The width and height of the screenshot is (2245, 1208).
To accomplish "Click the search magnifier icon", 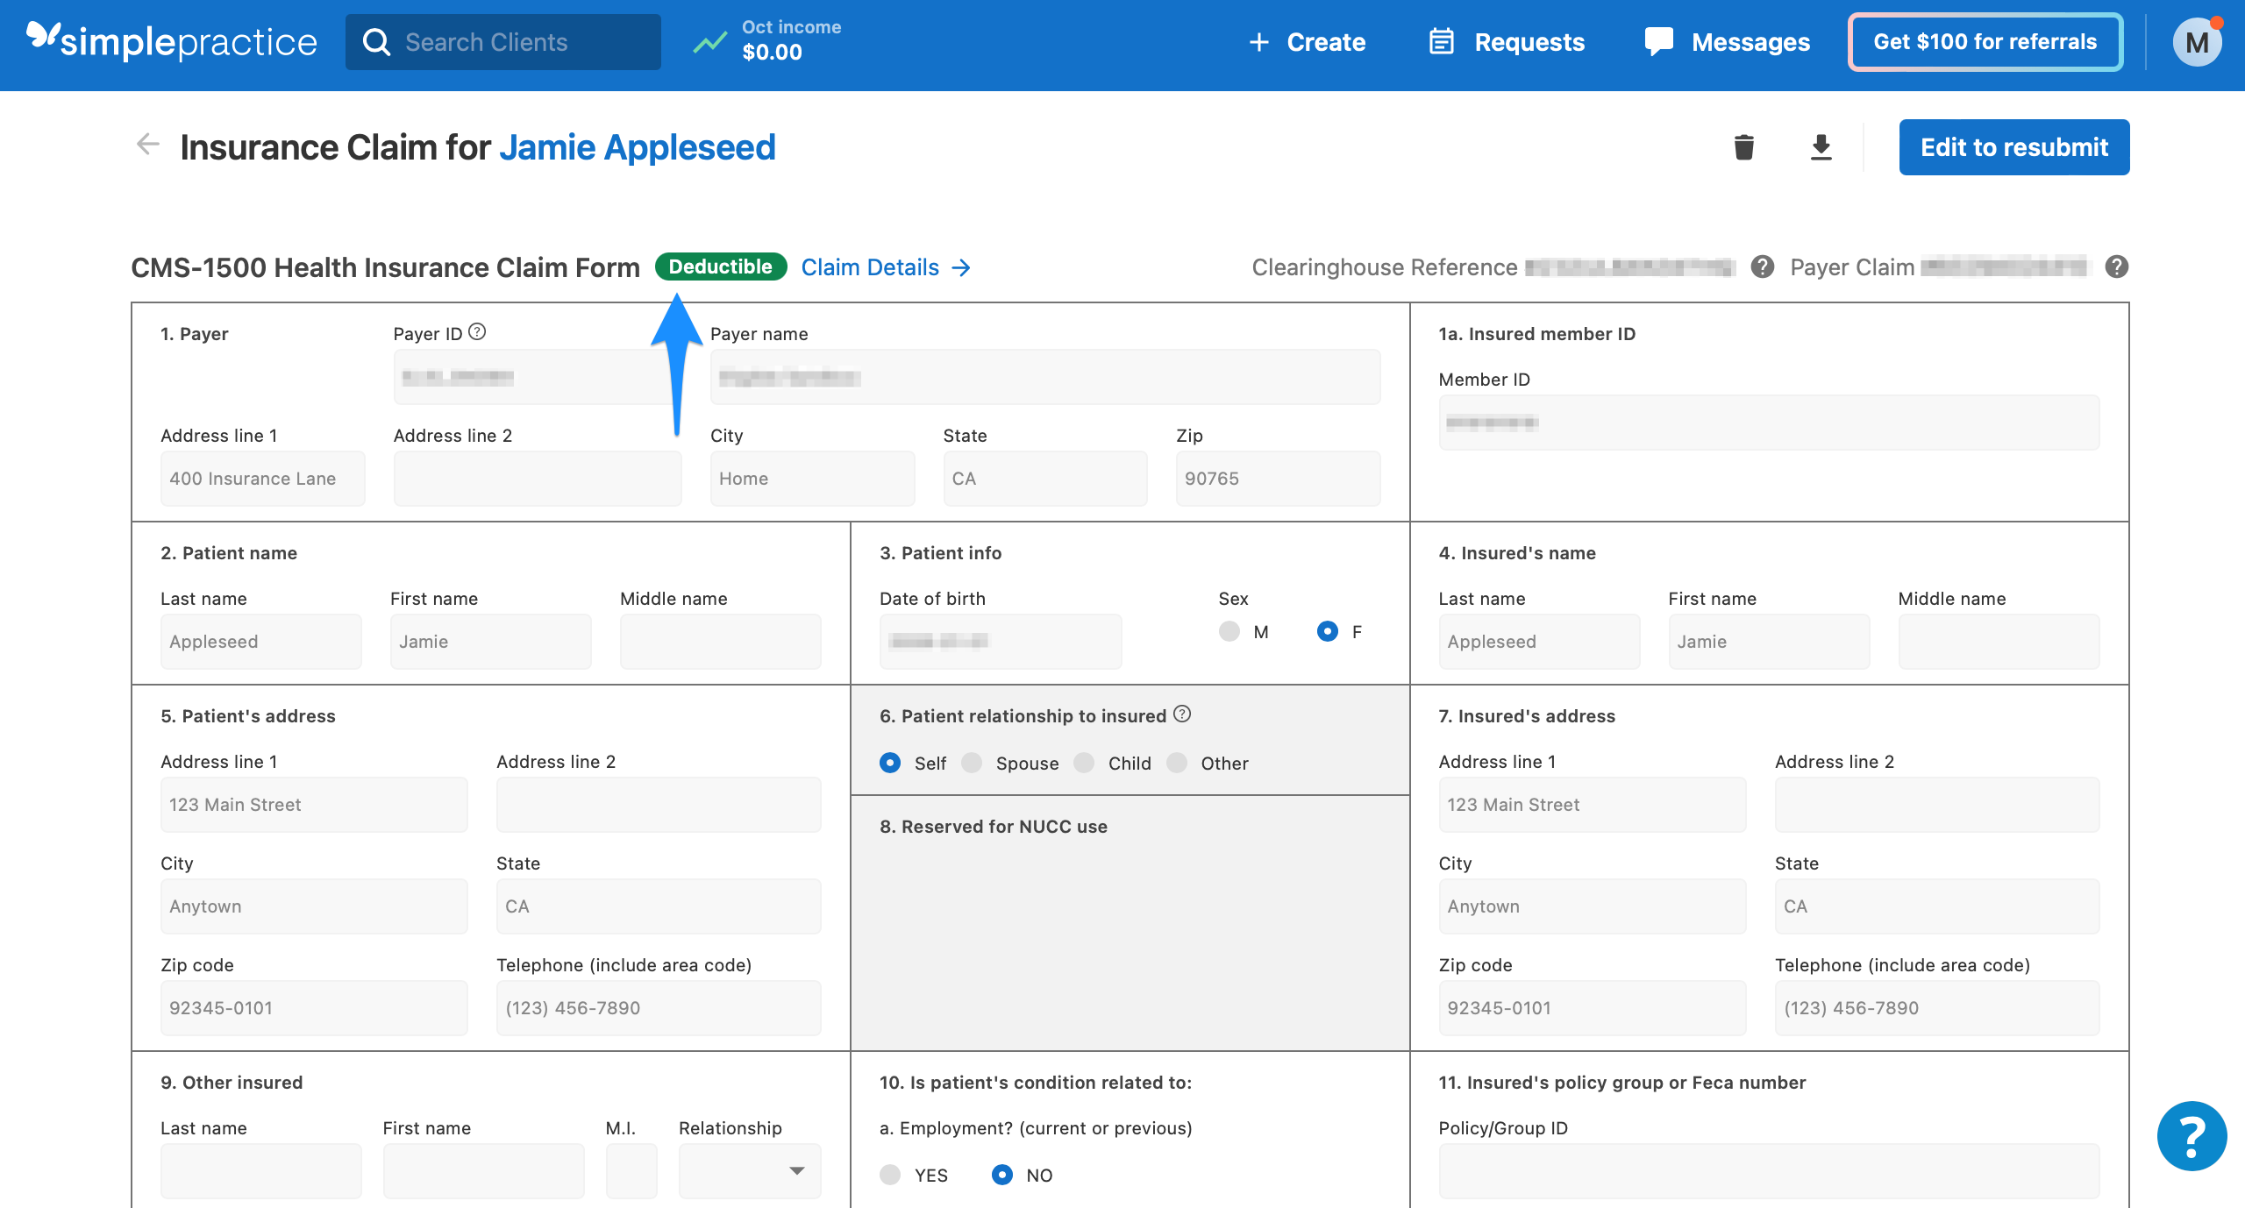I will (x=376, y=42).
